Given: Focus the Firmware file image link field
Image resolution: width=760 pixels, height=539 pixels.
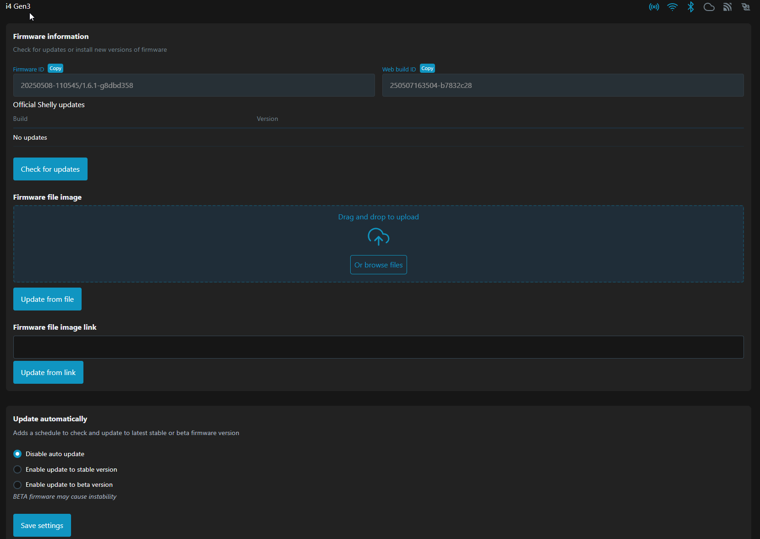Looking at the screenshot, I should [x=379, y=347].
